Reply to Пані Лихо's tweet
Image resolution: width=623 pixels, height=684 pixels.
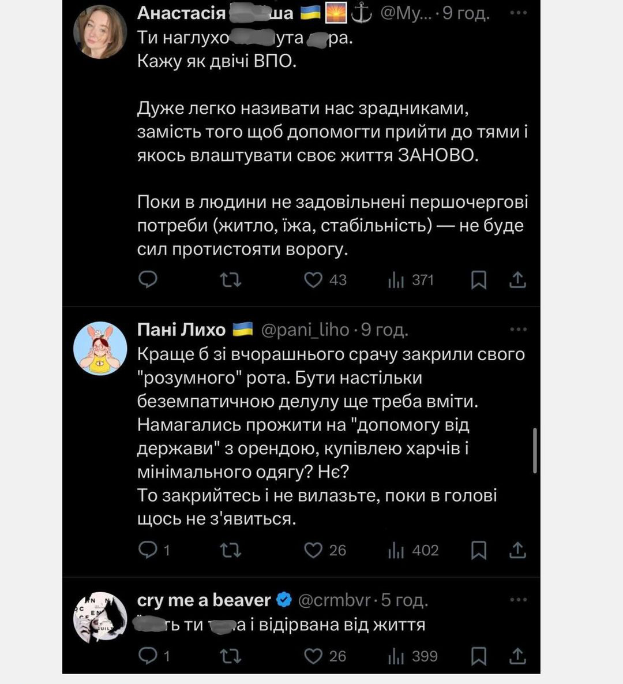pos(148,550)
